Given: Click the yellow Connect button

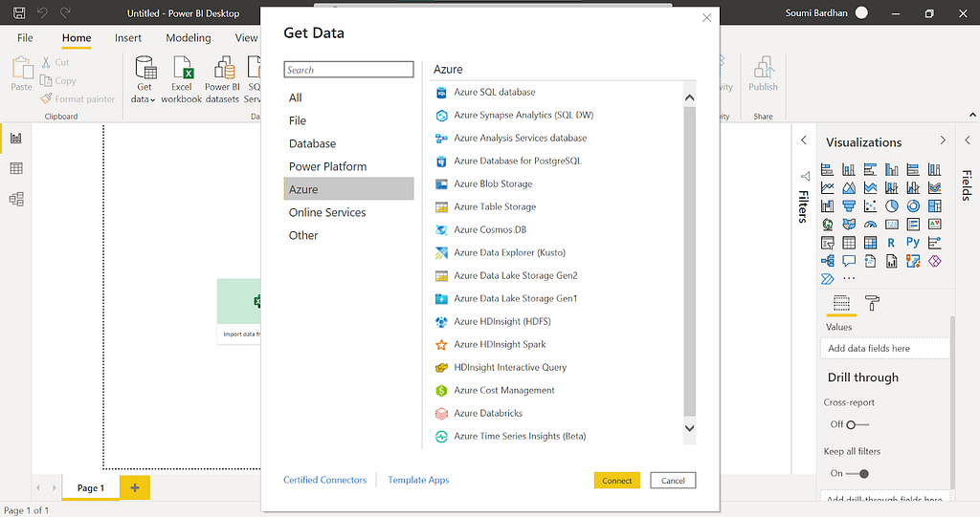Looking at the screenshot, I should 617,480.
